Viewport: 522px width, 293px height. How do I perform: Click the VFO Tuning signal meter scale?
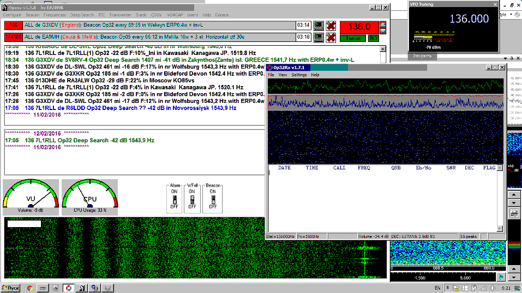pyautogui.click(x=434, y=38)
